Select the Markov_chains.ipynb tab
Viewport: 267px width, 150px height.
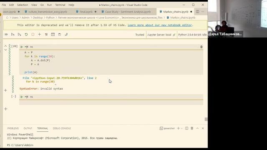[x=176, y=12]
